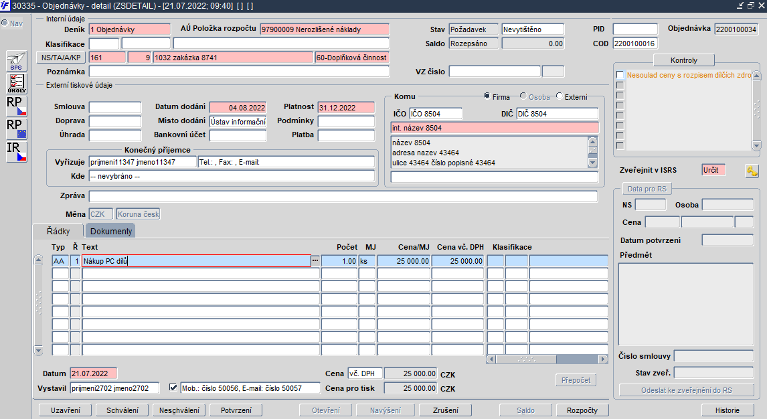Uncheck the checkbox beside Mob. contact field

173,388
